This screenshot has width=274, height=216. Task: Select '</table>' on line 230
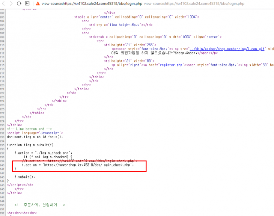[x=15, y=125]
